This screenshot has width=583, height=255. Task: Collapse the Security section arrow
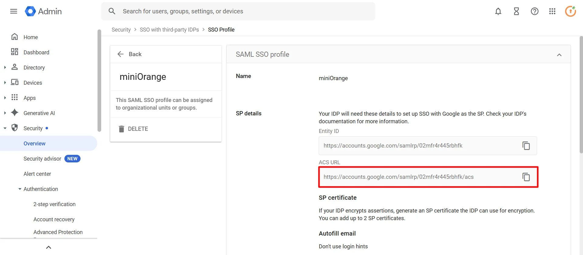tap(5, 128)
